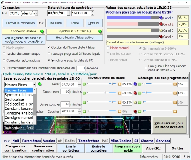
Task: Click the 15:19:38 time spinner arrows
Action: [x=92, y=13]
